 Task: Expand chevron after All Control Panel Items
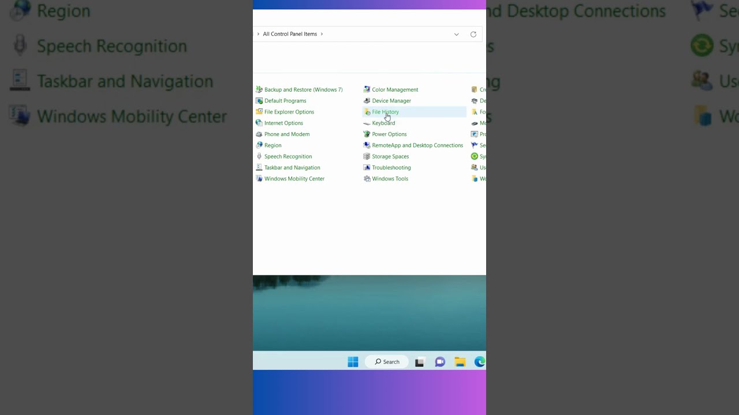pos(322,34)
